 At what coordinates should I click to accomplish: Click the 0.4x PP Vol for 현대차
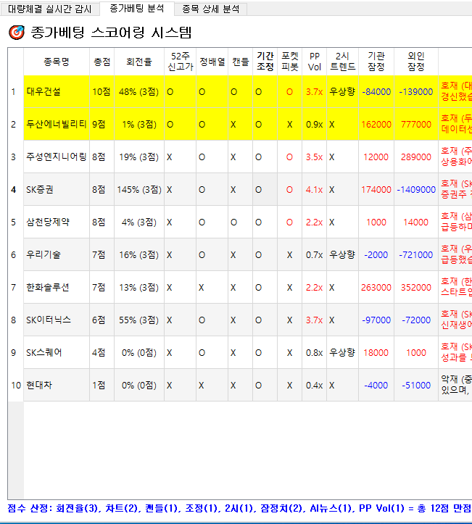[x=314, y=385]
